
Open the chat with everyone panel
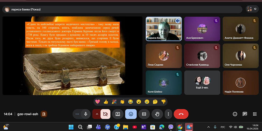(x=245, y=114)
